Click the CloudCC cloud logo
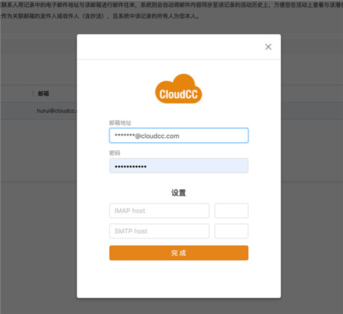Image resolution: width=343 pixels, height=314 pixels. (178, 89)
